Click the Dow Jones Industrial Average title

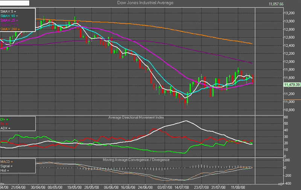tap(145, 3)
